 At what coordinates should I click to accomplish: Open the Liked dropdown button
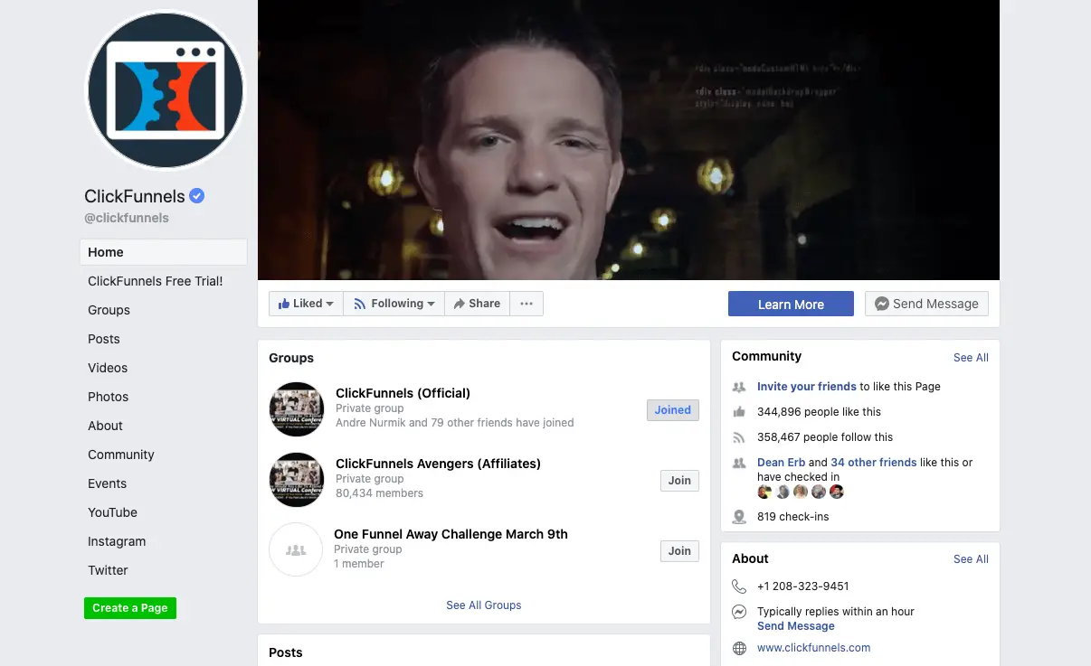306,304
